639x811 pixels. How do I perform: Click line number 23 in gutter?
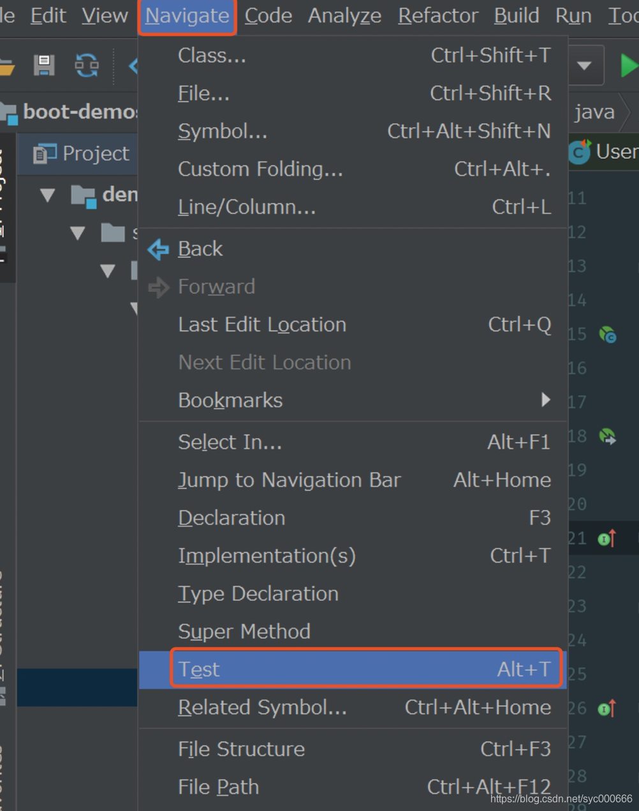577,606
